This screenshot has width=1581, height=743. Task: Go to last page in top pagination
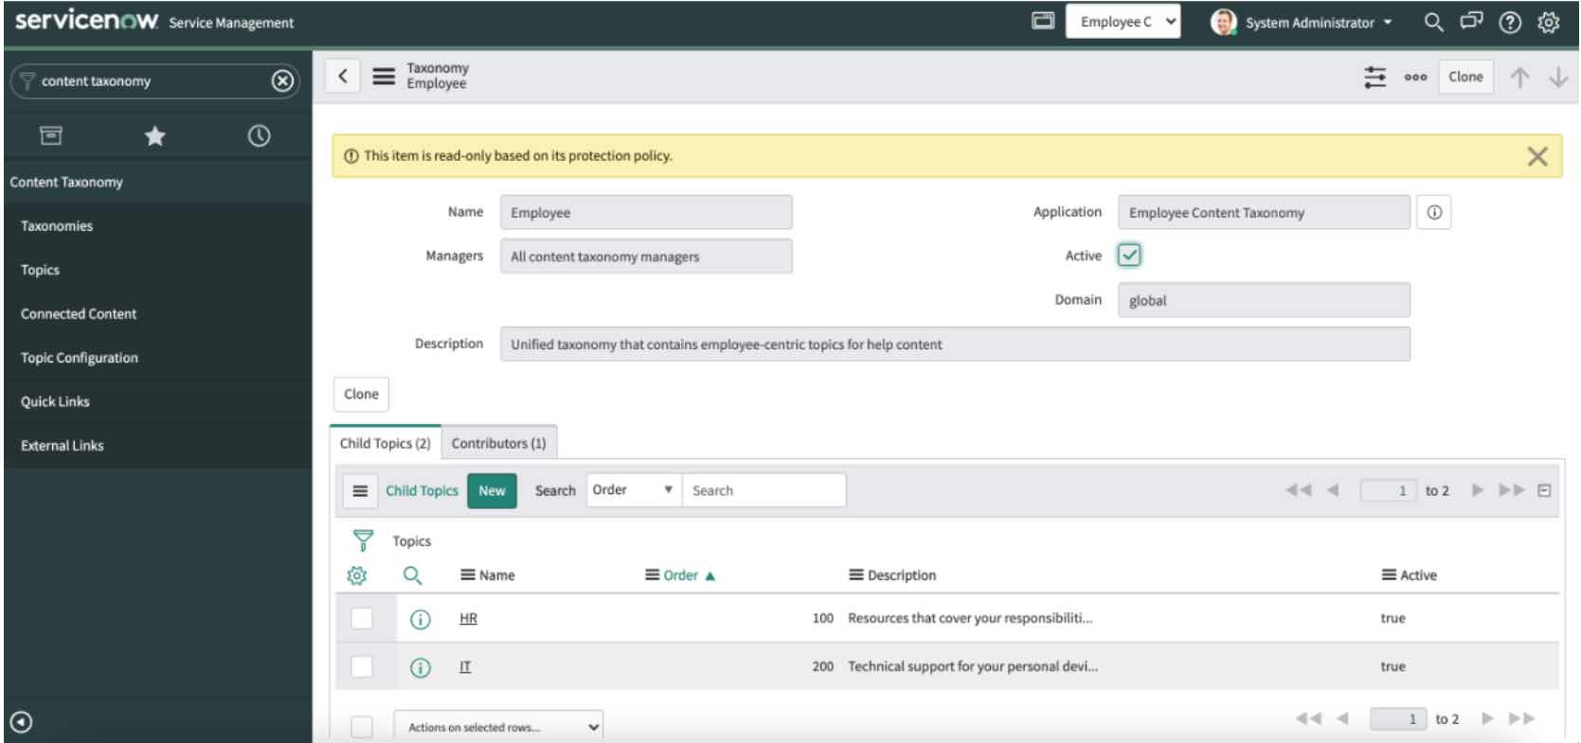coord(1512,490)
